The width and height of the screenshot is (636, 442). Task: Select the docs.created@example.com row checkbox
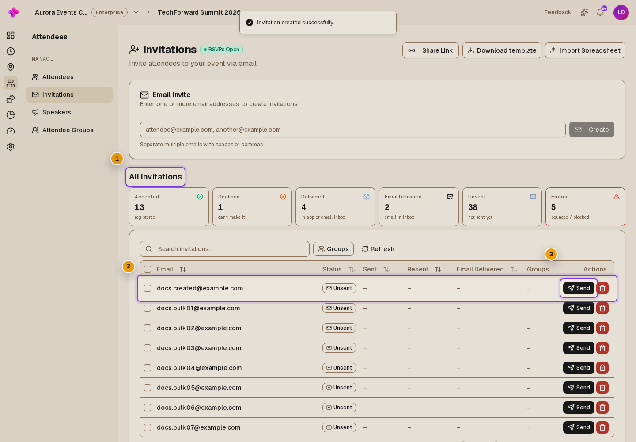[x=148, y=288]
